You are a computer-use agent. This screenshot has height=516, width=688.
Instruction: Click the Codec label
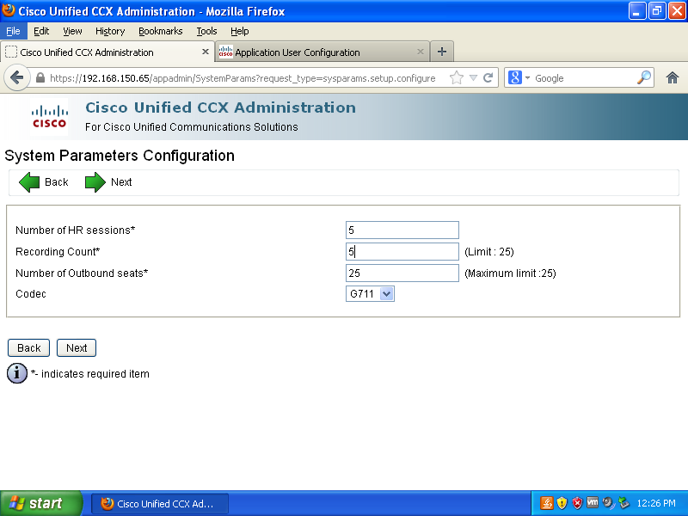31,294
